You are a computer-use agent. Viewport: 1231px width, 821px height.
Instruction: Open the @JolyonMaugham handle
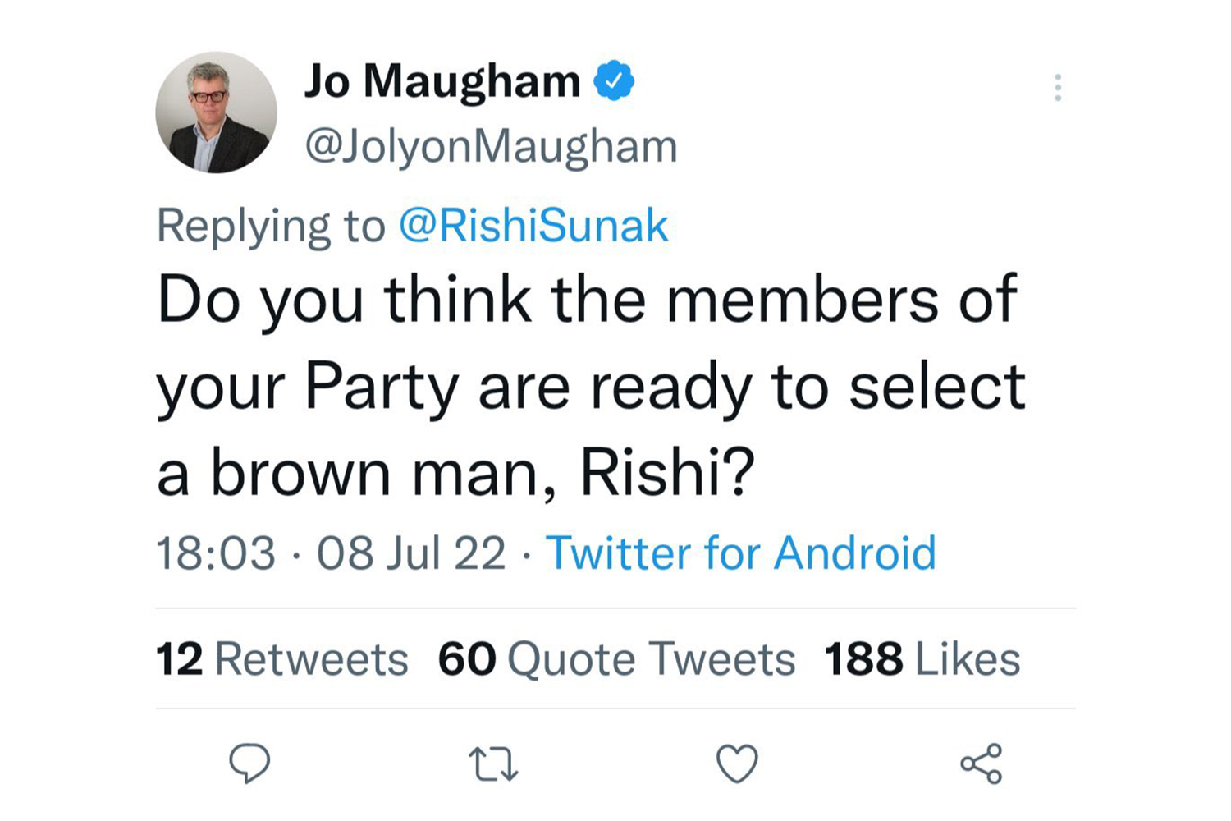click(x=491, y=147)
